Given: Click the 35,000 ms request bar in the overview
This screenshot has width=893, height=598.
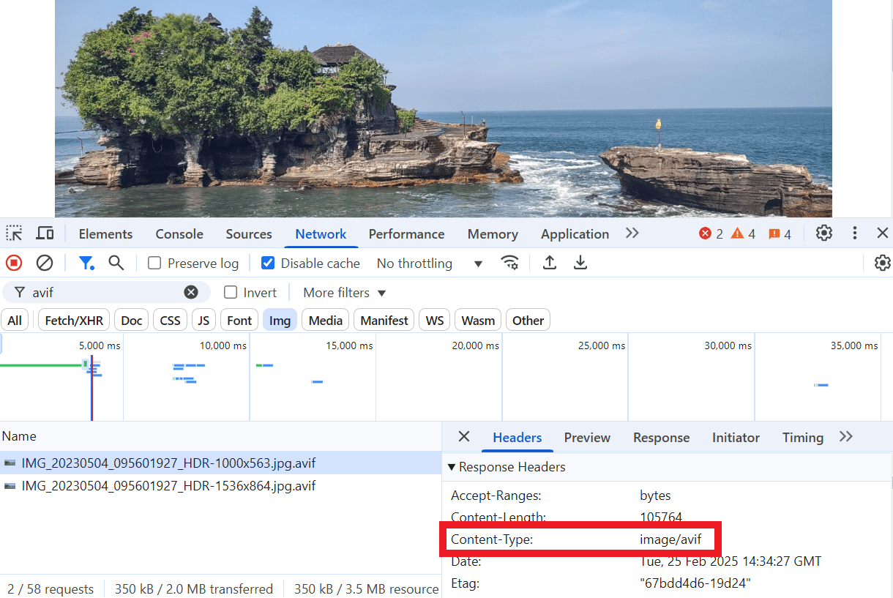Looking at the screenshot, I should [x=821, y=384].
